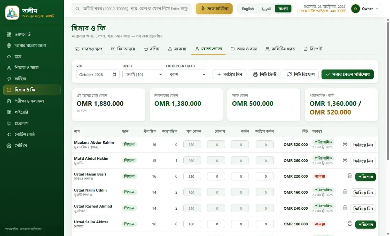The width and height of the screenshot is (390, 236).
Task: Print payslip icon for Ustad Hasan Basri
Action: [x=350, y=176]
